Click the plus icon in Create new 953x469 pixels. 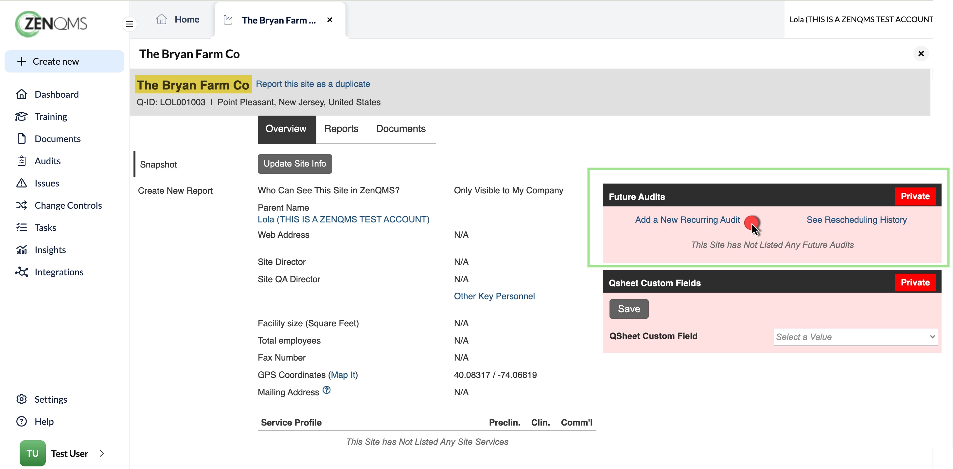[x=22, y=61]
